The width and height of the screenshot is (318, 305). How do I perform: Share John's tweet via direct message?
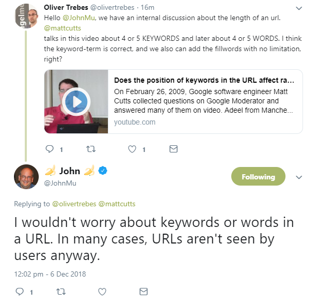click(144, 292)
